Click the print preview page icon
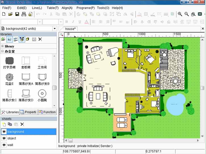206x154 pixels. 30,14
